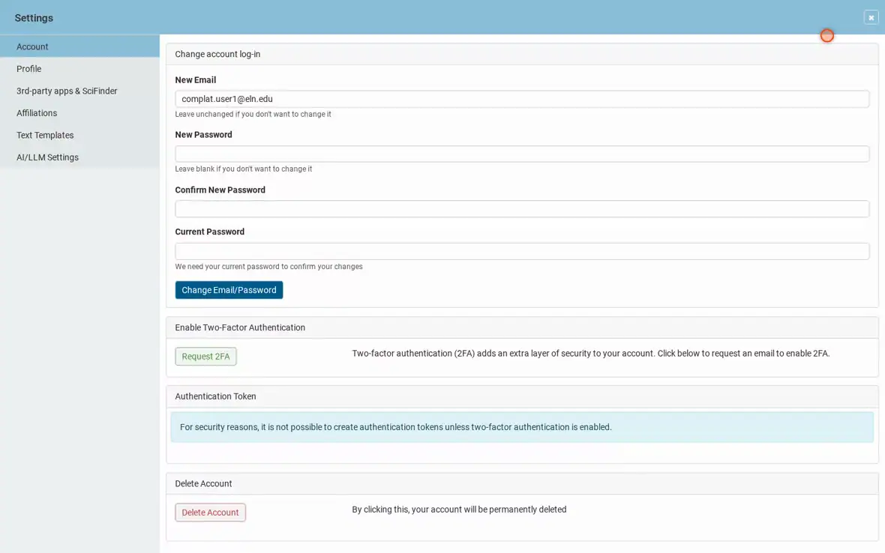
Task: Click the 'Change account log-in' heading
Action: click(x=217, y=54)
